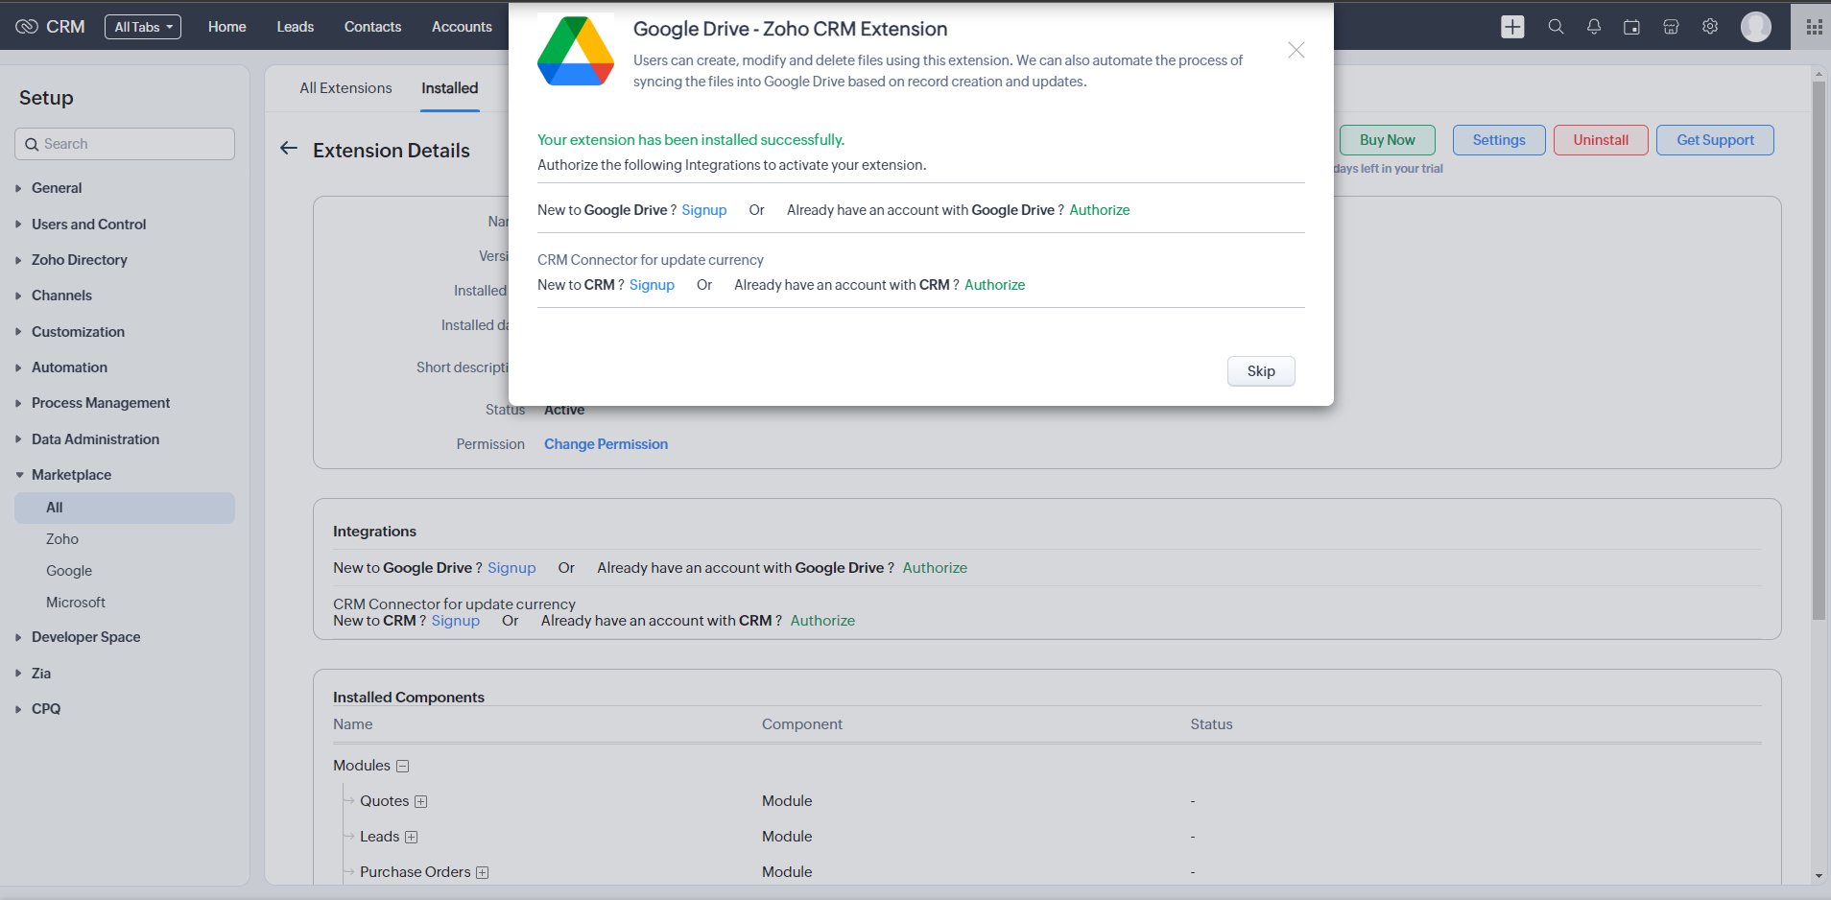The width and height of the screenshot is (1831, 900).
Task: Authorize CRM connector in the dialog
Action: [994, 285]
